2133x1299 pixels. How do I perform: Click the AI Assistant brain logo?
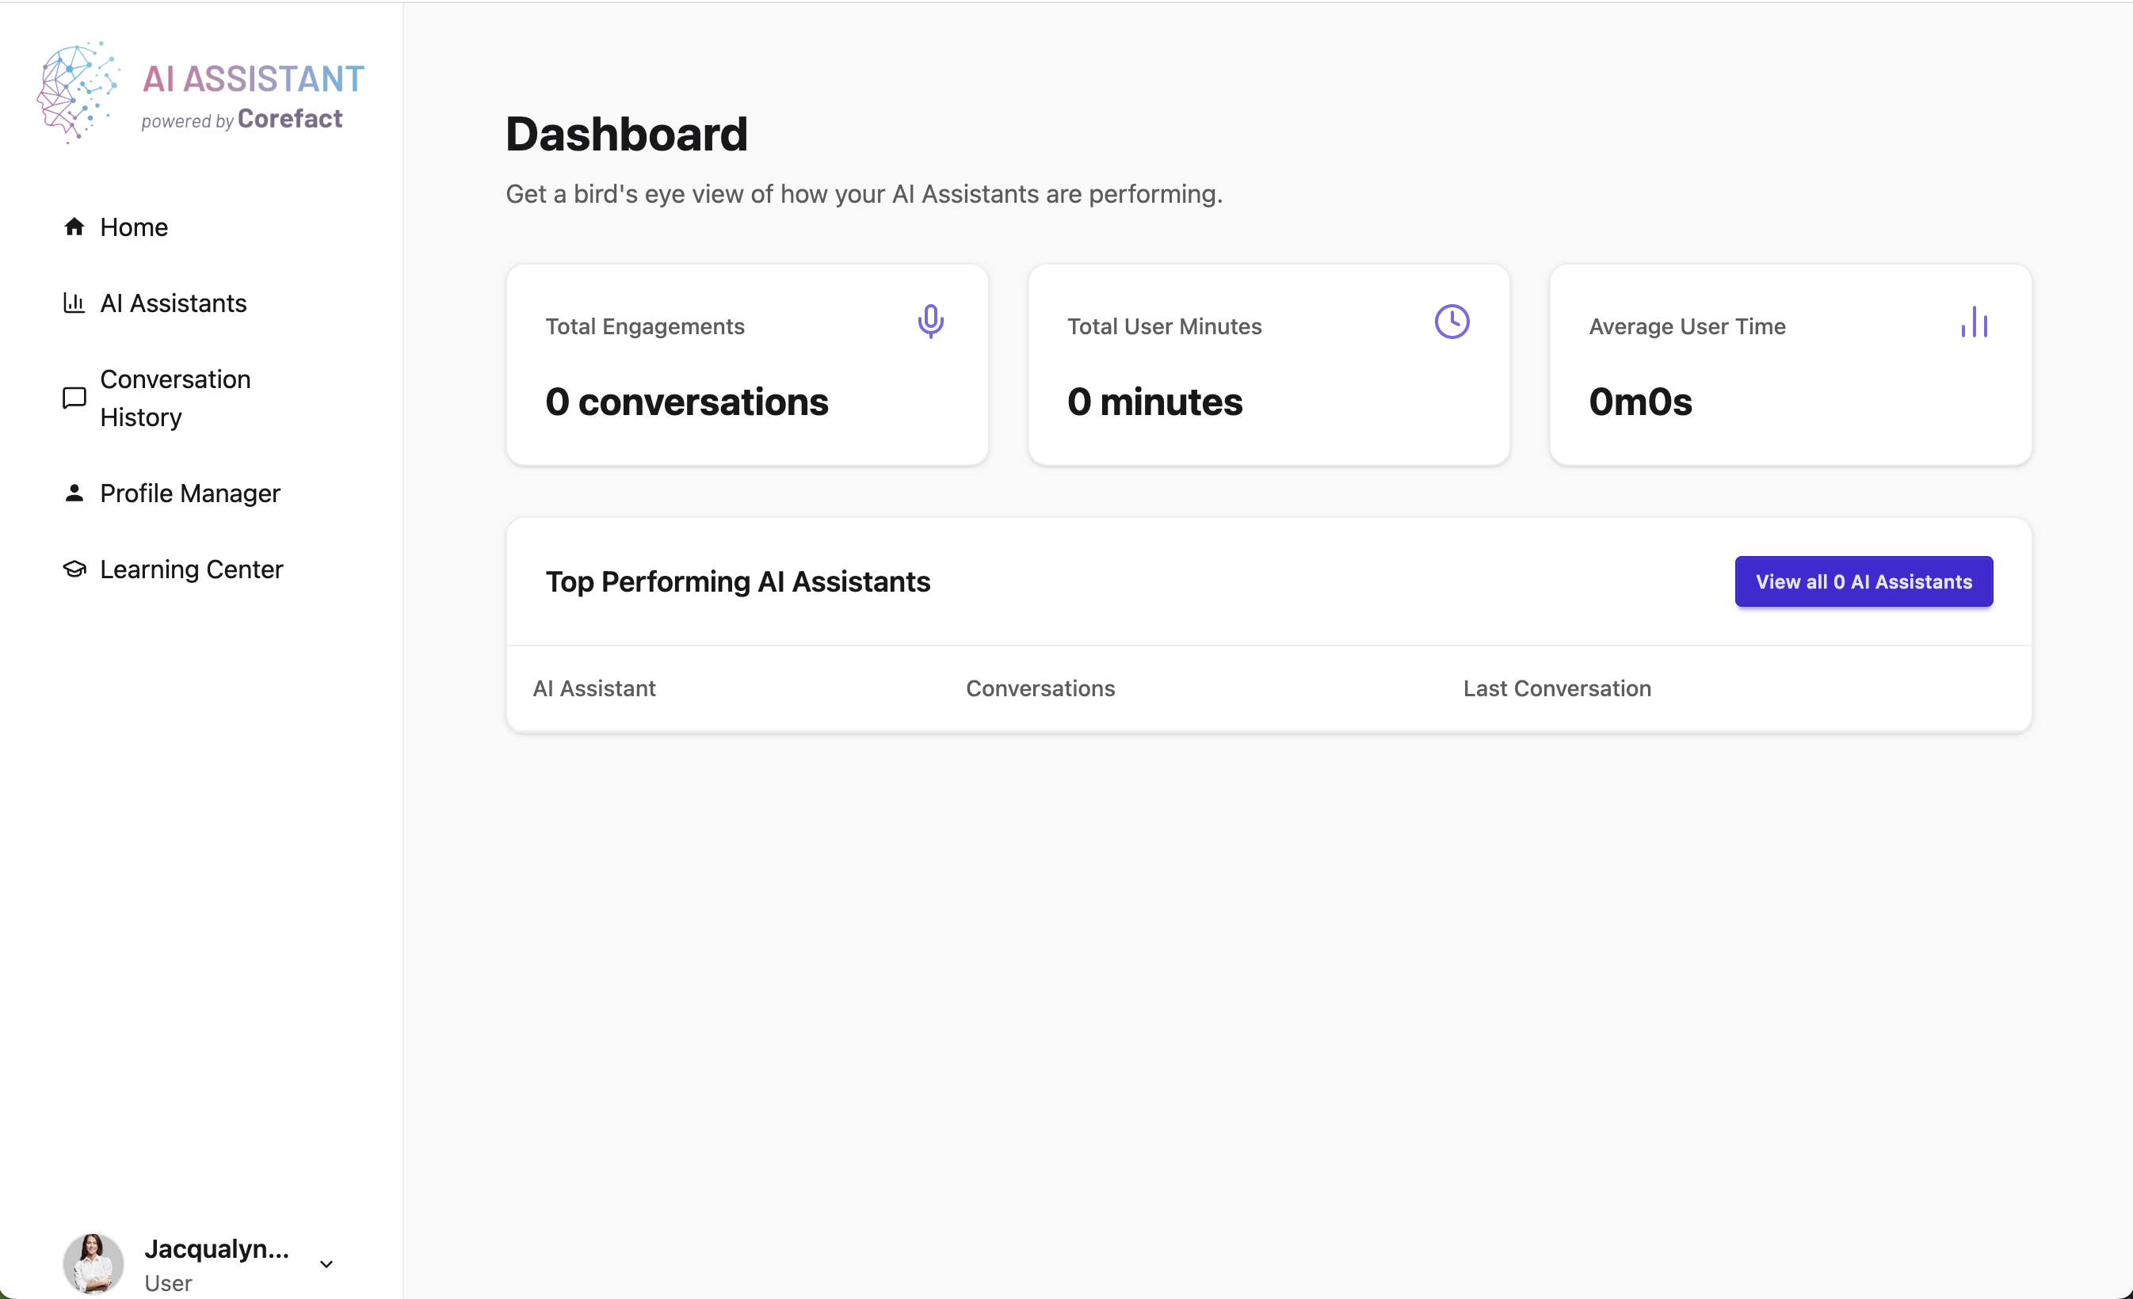click(x=76, y=92)
